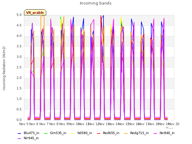Click the Nov 5 x-axis tick label
Viewport: 192px width, 144px height.
pyautogui.click(x=24, y=124)
